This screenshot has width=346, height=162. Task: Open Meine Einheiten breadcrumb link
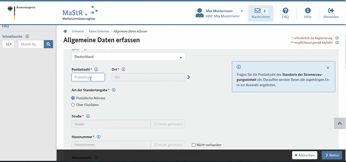[x=98, y=31]
